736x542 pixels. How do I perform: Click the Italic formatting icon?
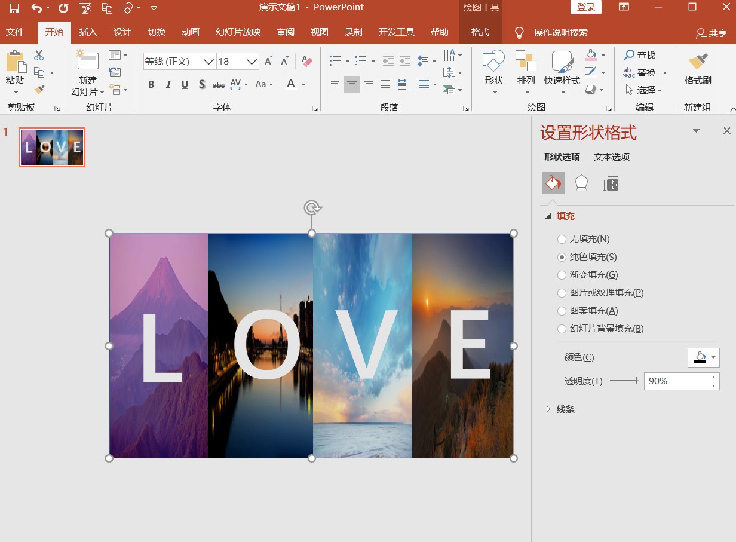168,85
